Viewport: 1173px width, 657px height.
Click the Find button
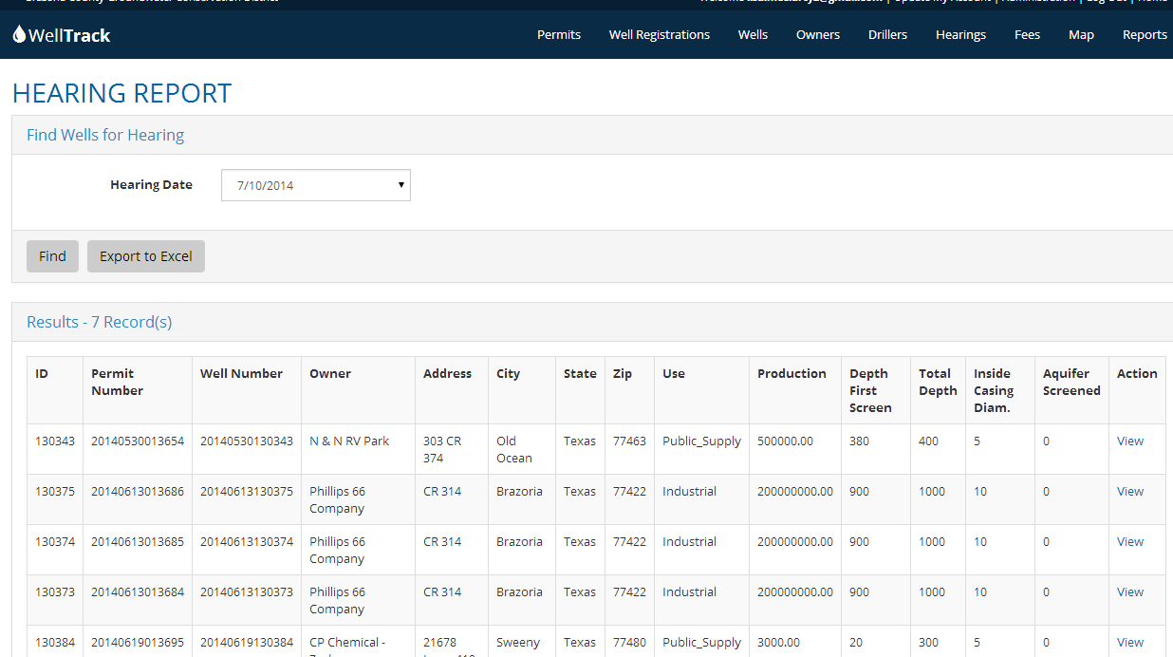(52, 256)
